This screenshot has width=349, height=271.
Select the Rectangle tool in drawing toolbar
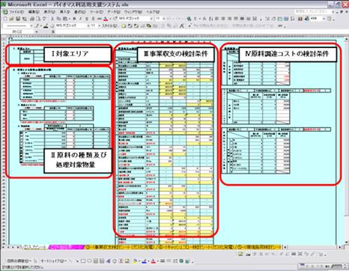pos(83,261)
